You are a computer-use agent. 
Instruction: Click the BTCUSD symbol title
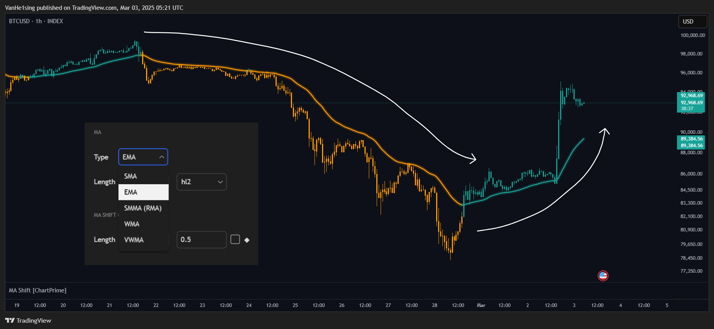(19, 21)
